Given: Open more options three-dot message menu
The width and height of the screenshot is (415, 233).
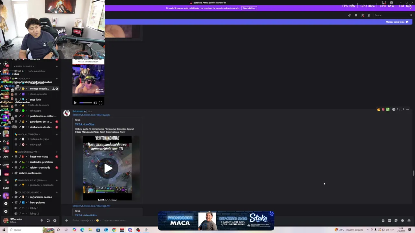Looking at the screenshot, I should point(408,109).
